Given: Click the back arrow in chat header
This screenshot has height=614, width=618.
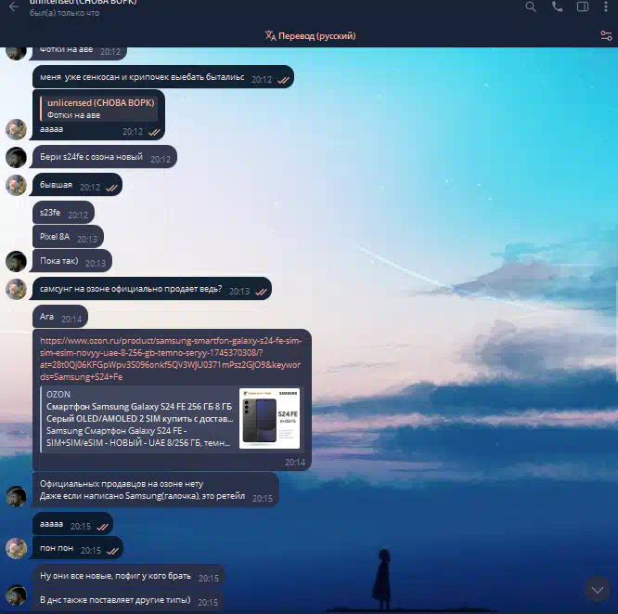Looking at the screenshot, I should click(14, 7).
